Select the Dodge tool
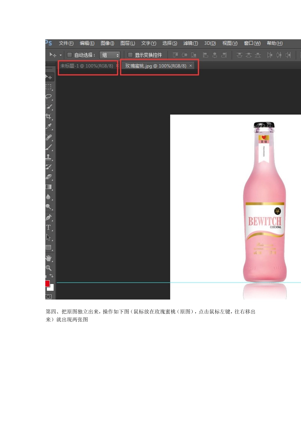The height and width of the screenshot is (426, 301). (x=48, y=207)
